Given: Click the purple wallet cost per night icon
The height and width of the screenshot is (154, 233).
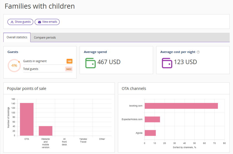Looking at the screenshot, I should point(167,63).
